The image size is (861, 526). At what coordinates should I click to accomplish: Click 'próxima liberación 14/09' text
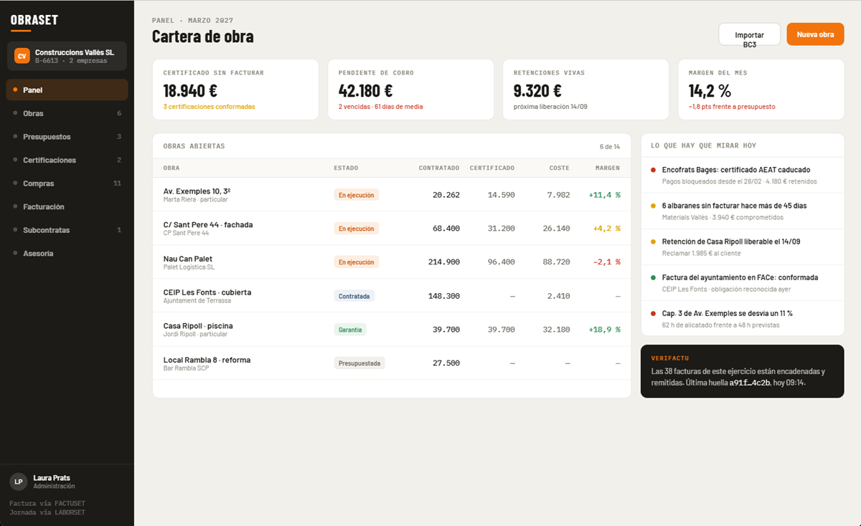[550, 107]
